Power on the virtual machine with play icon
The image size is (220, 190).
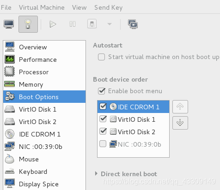(53, 24)
